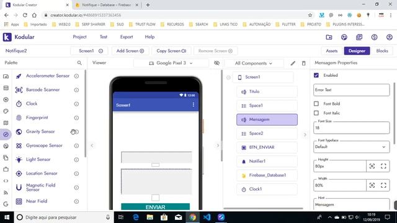This screenshot has width=397, height=223.
Task: Enable Font Italic checkbox
Action: (x=316, y=113)
